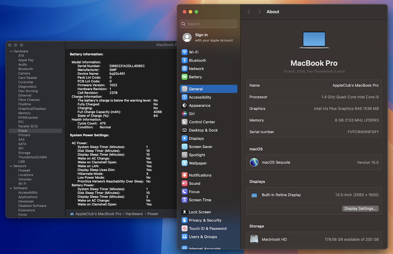Open the Focus moon icon
The width and height of the screenshot is (393, 254).
pyautogui.click(x=185, y=192)
